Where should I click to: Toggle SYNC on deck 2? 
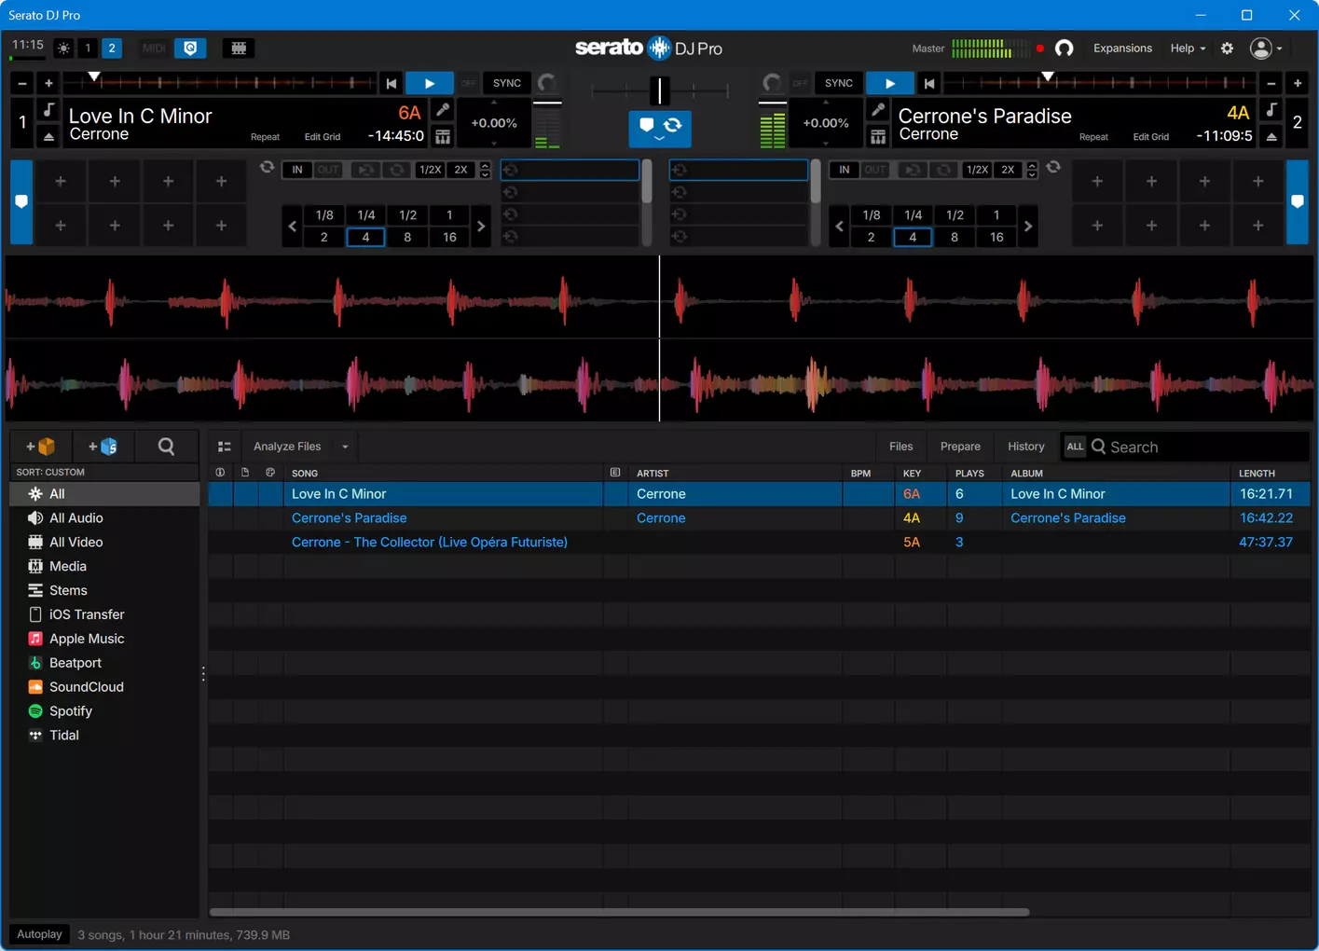[838, 83]
